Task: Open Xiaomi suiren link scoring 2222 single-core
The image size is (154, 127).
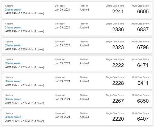Action: point(13,63)
